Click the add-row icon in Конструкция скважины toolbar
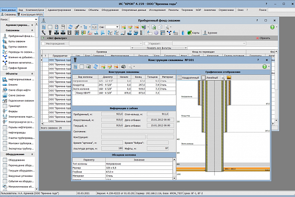 point(103,66)
